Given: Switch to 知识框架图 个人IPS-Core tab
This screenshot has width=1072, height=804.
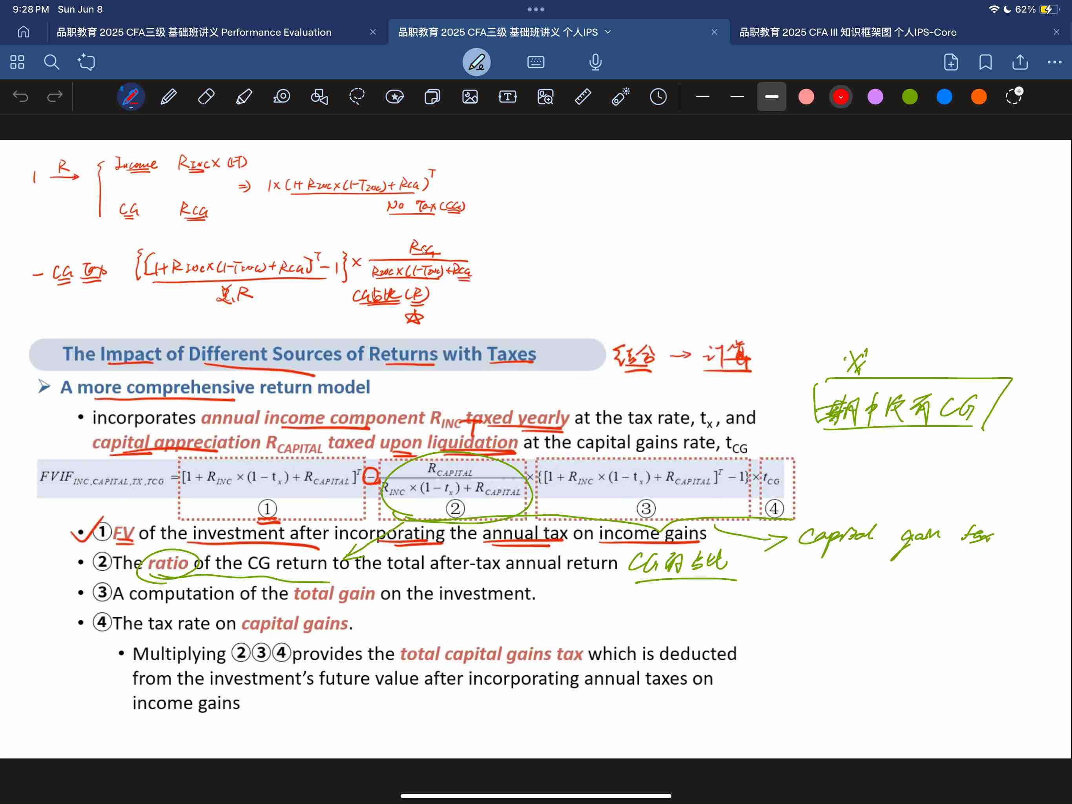Looking at the screenshot, I should 848,32.
